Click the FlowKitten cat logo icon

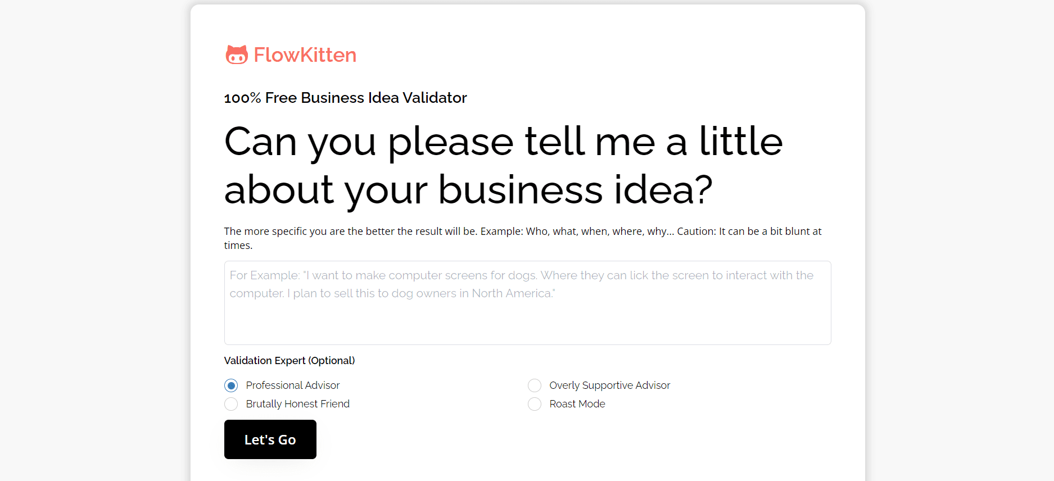pos(237,54)
